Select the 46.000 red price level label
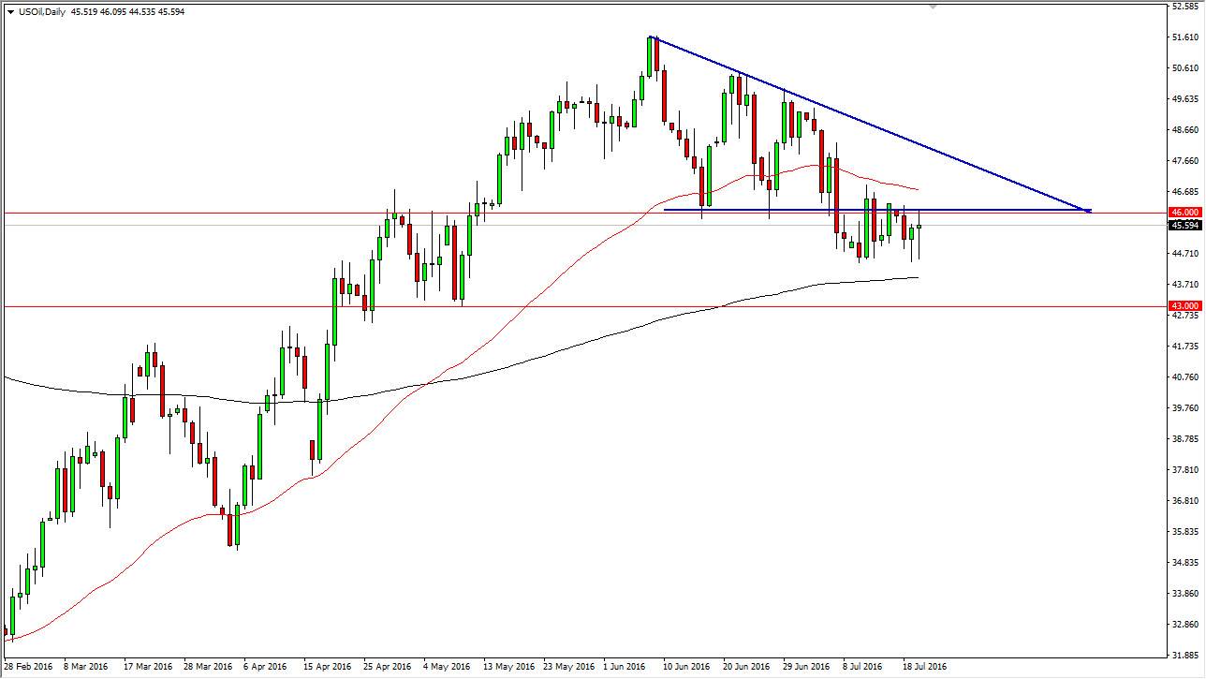The height and width of the screenshot is (679, 1206). click(1185, 213)
